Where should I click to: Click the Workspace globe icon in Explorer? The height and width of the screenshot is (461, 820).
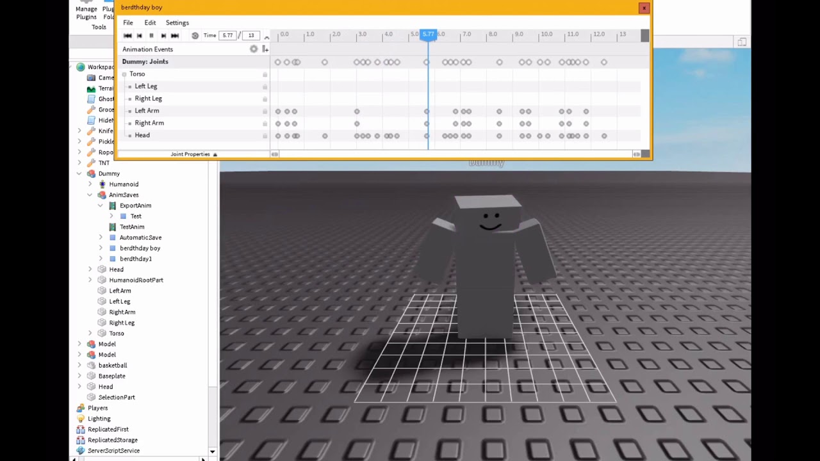click(x=81, y=67)
